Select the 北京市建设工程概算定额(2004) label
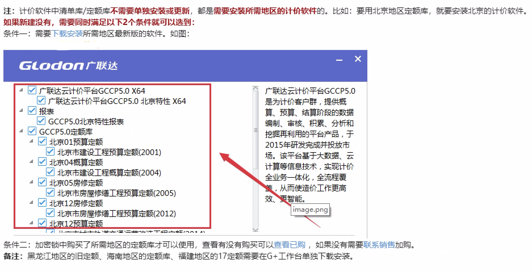Viewport: 532px width, 272px height. (109, 173)
